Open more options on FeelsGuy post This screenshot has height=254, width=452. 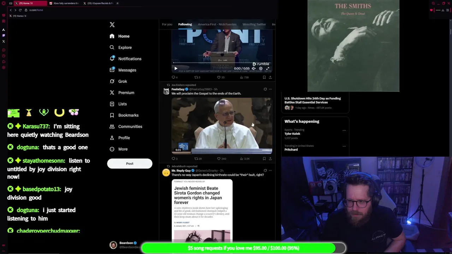click(270, 89)
